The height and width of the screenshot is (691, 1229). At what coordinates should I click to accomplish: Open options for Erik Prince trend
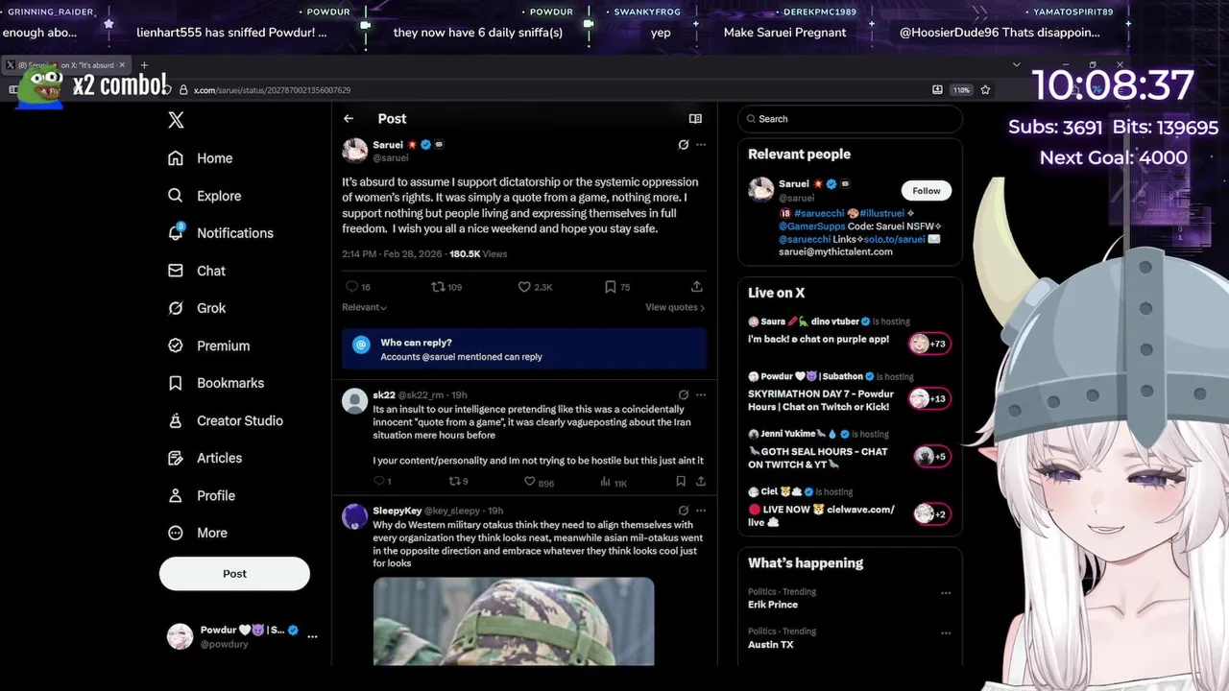point(946,593)
